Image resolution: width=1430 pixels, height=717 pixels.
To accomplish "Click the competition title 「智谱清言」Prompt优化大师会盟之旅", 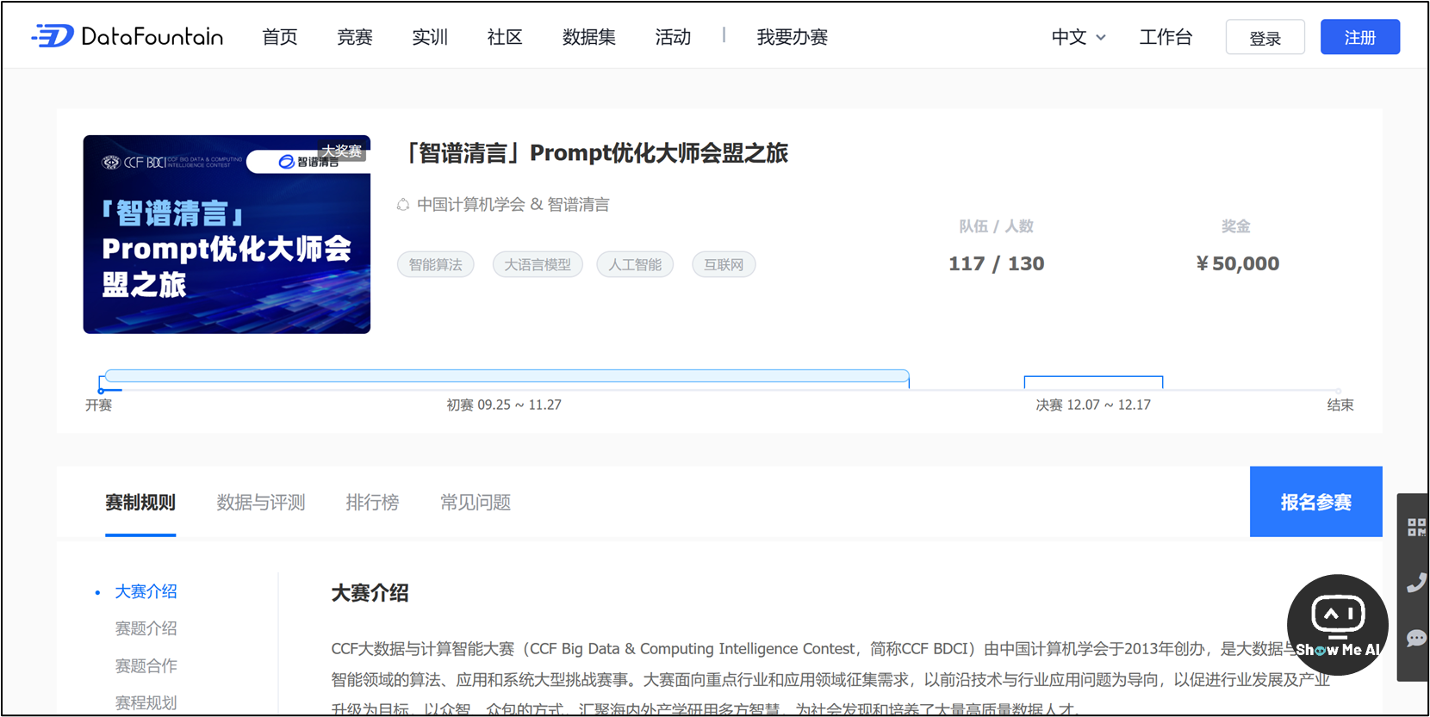I will coord(595,153).
